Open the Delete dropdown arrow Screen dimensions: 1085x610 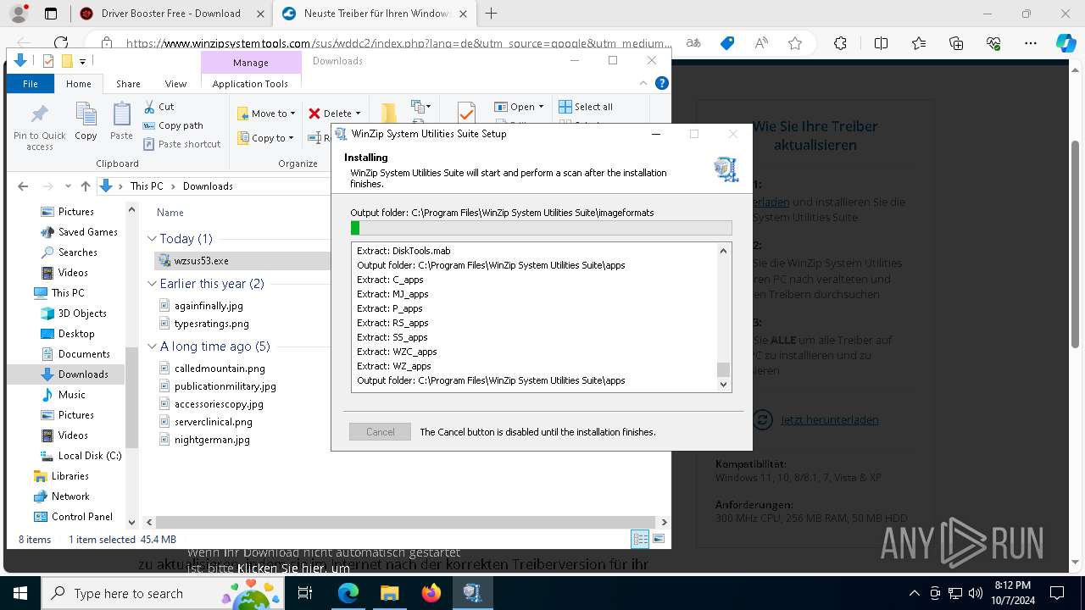click(x=358, y=114)
